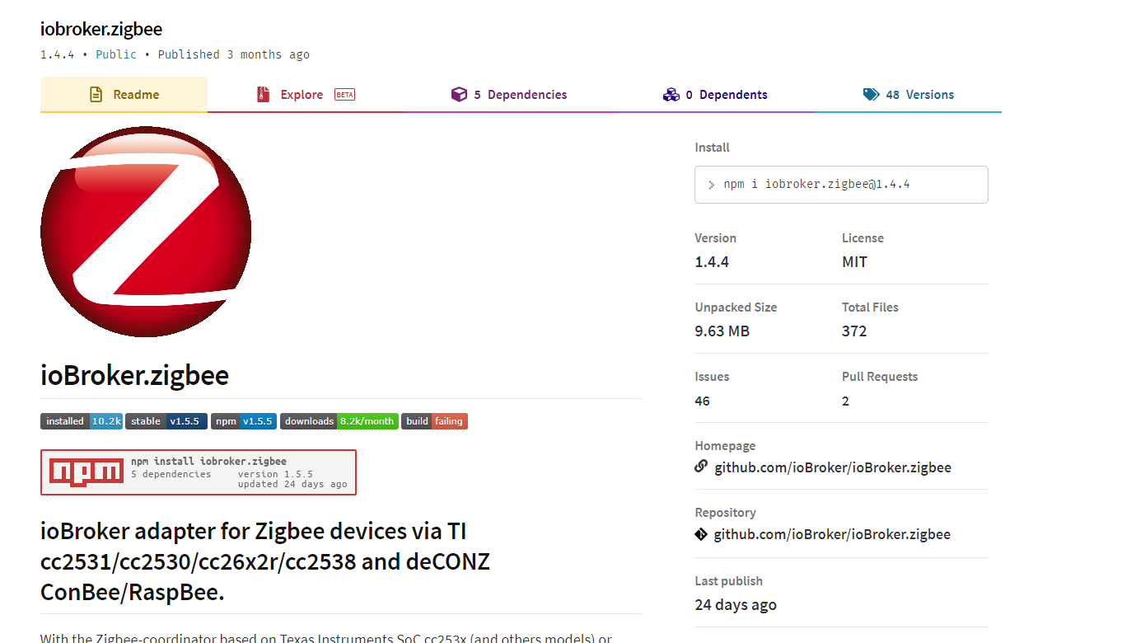
Task: Open the 48 Versions tab
Action: tap(909, 95)
